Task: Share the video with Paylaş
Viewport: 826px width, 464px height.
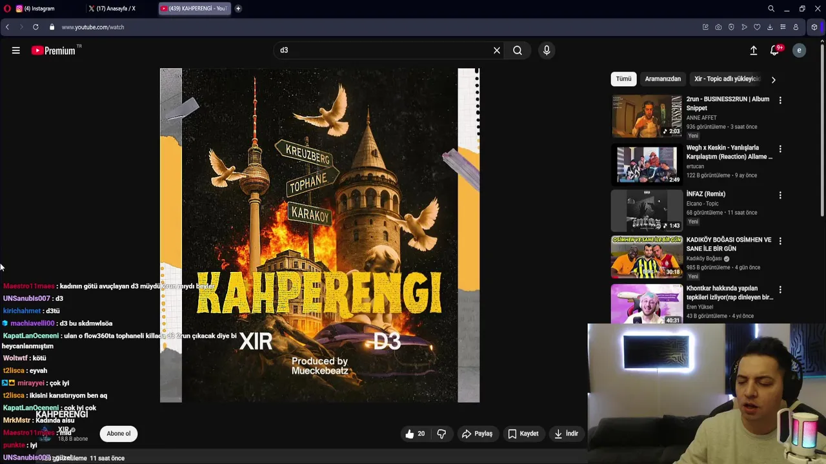Action: [477, 434]
